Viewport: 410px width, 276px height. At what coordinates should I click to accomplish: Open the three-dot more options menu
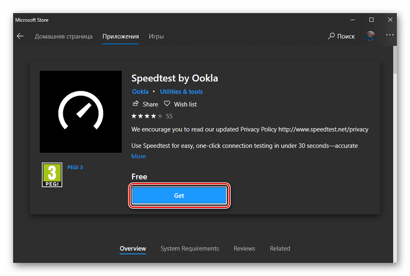tap(389, 36)
